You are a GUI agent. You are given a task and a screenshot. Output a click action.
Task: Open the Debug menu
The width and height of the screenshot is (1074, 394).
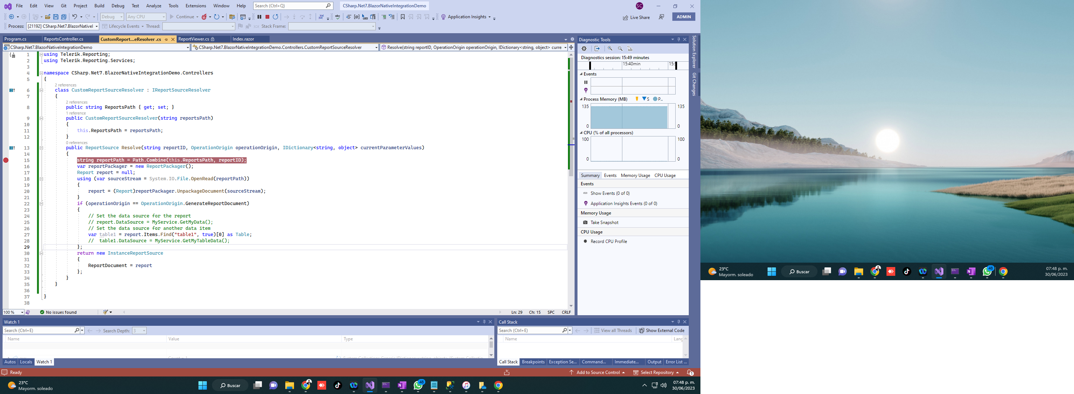click(117, 6)
